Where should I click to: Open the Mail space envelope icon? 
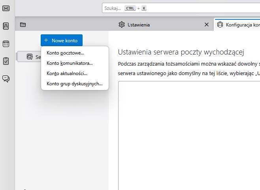(6, 8)
